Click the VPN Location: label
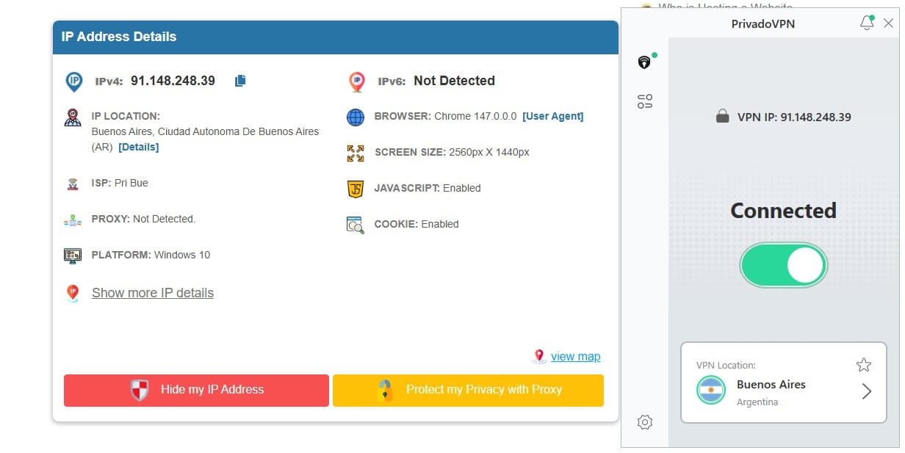905x453 pixels. (726, 365)
